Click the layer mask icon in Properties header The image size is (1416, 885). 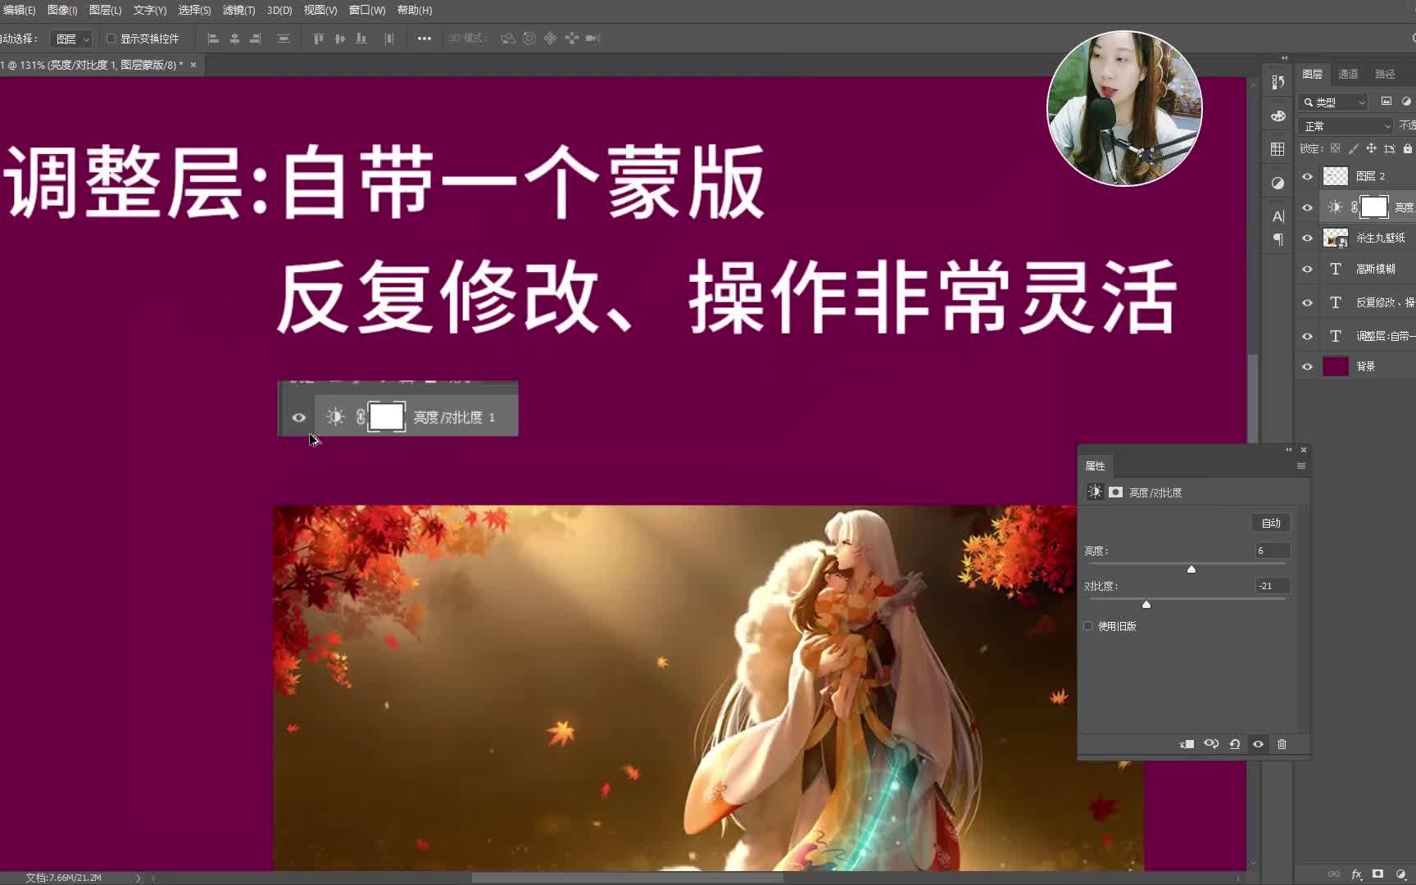(1116, 492)
